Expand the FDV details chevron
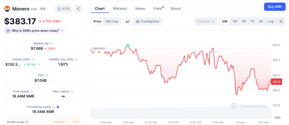The height and width of the screenshot is (125, 289). coord(51,81)
